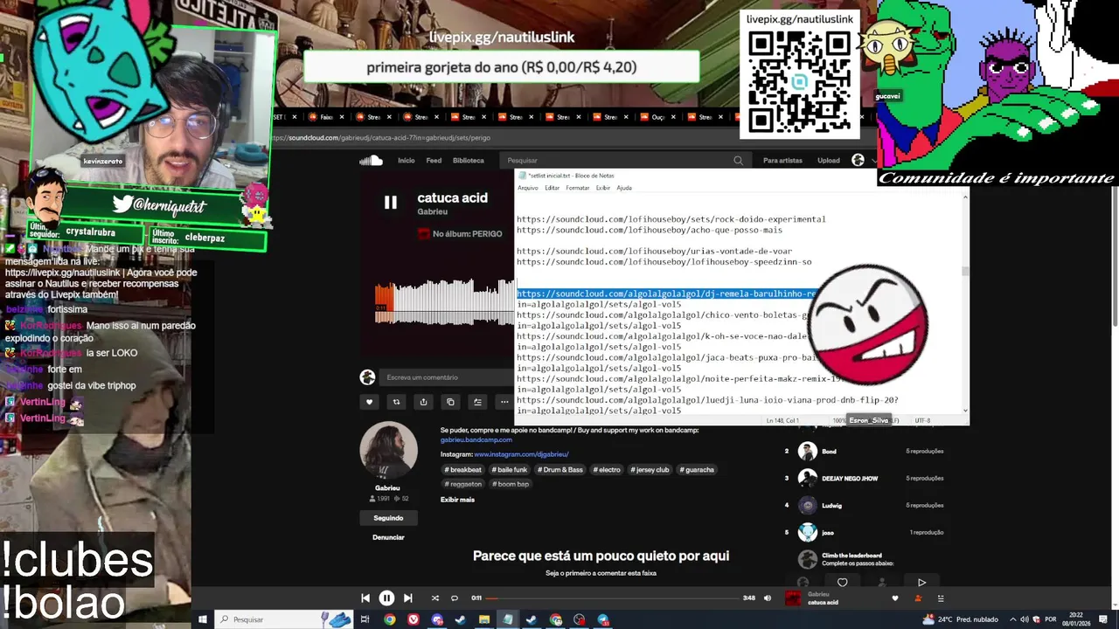1119x629 pixels.
Task: Open the Arquivo menu in Notepad
Action: [x=528, y=188]
